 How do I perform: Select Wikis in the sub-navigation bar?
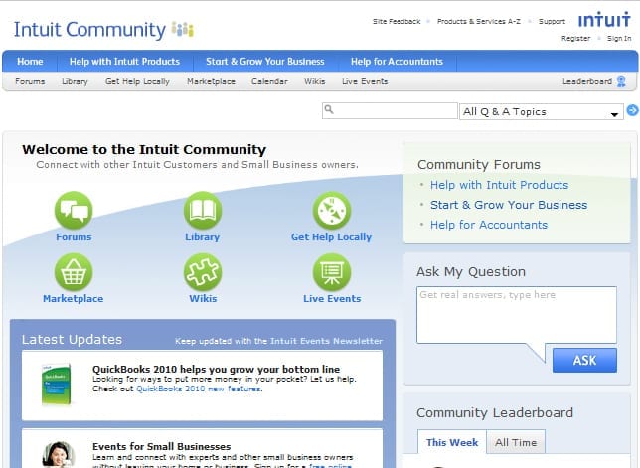pyautogui.click(x=315, y=81)
